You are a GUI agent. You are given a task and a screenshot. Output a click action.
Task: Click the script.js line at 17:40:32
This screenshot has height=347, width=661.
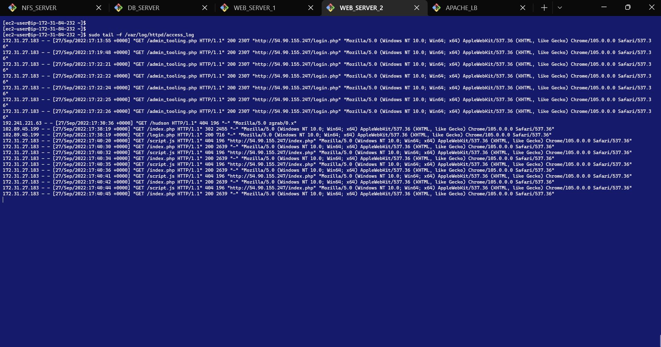click(317, 152)
